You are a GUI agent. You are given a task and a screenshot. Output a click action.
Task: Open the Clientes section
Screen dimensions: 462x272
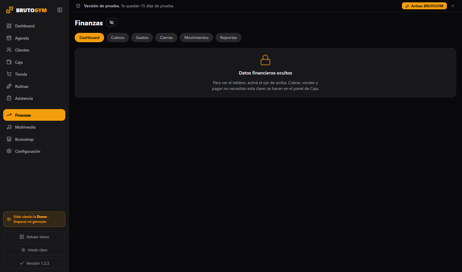pos(34,50)
